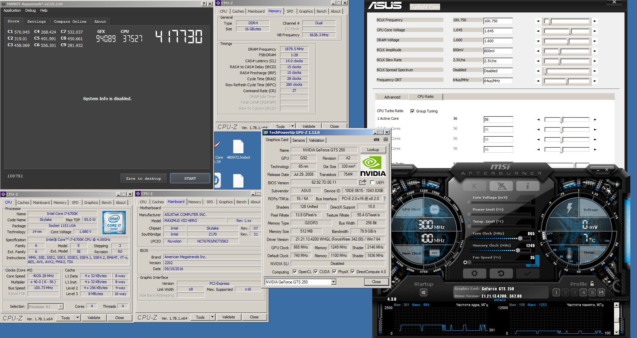
Task: Open the 480972.hwbot file on the desktop
Action: pyautogui.click(x=238, y=150)
